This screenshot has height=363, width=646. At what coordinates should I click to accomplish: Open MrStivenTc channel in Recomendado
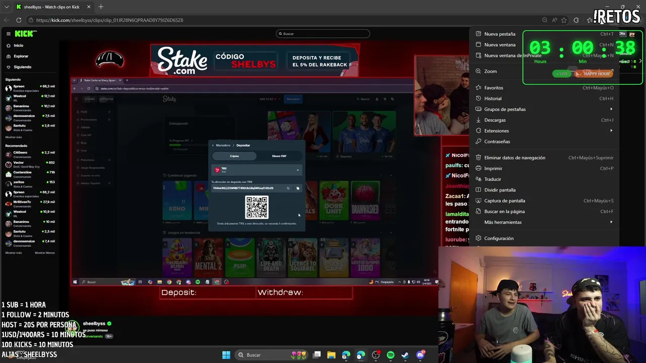tap(30, 204)
